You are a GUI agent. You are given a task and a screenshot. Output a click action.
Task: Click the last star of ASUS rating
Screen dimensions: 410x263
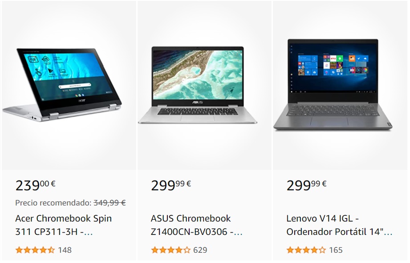187,250
